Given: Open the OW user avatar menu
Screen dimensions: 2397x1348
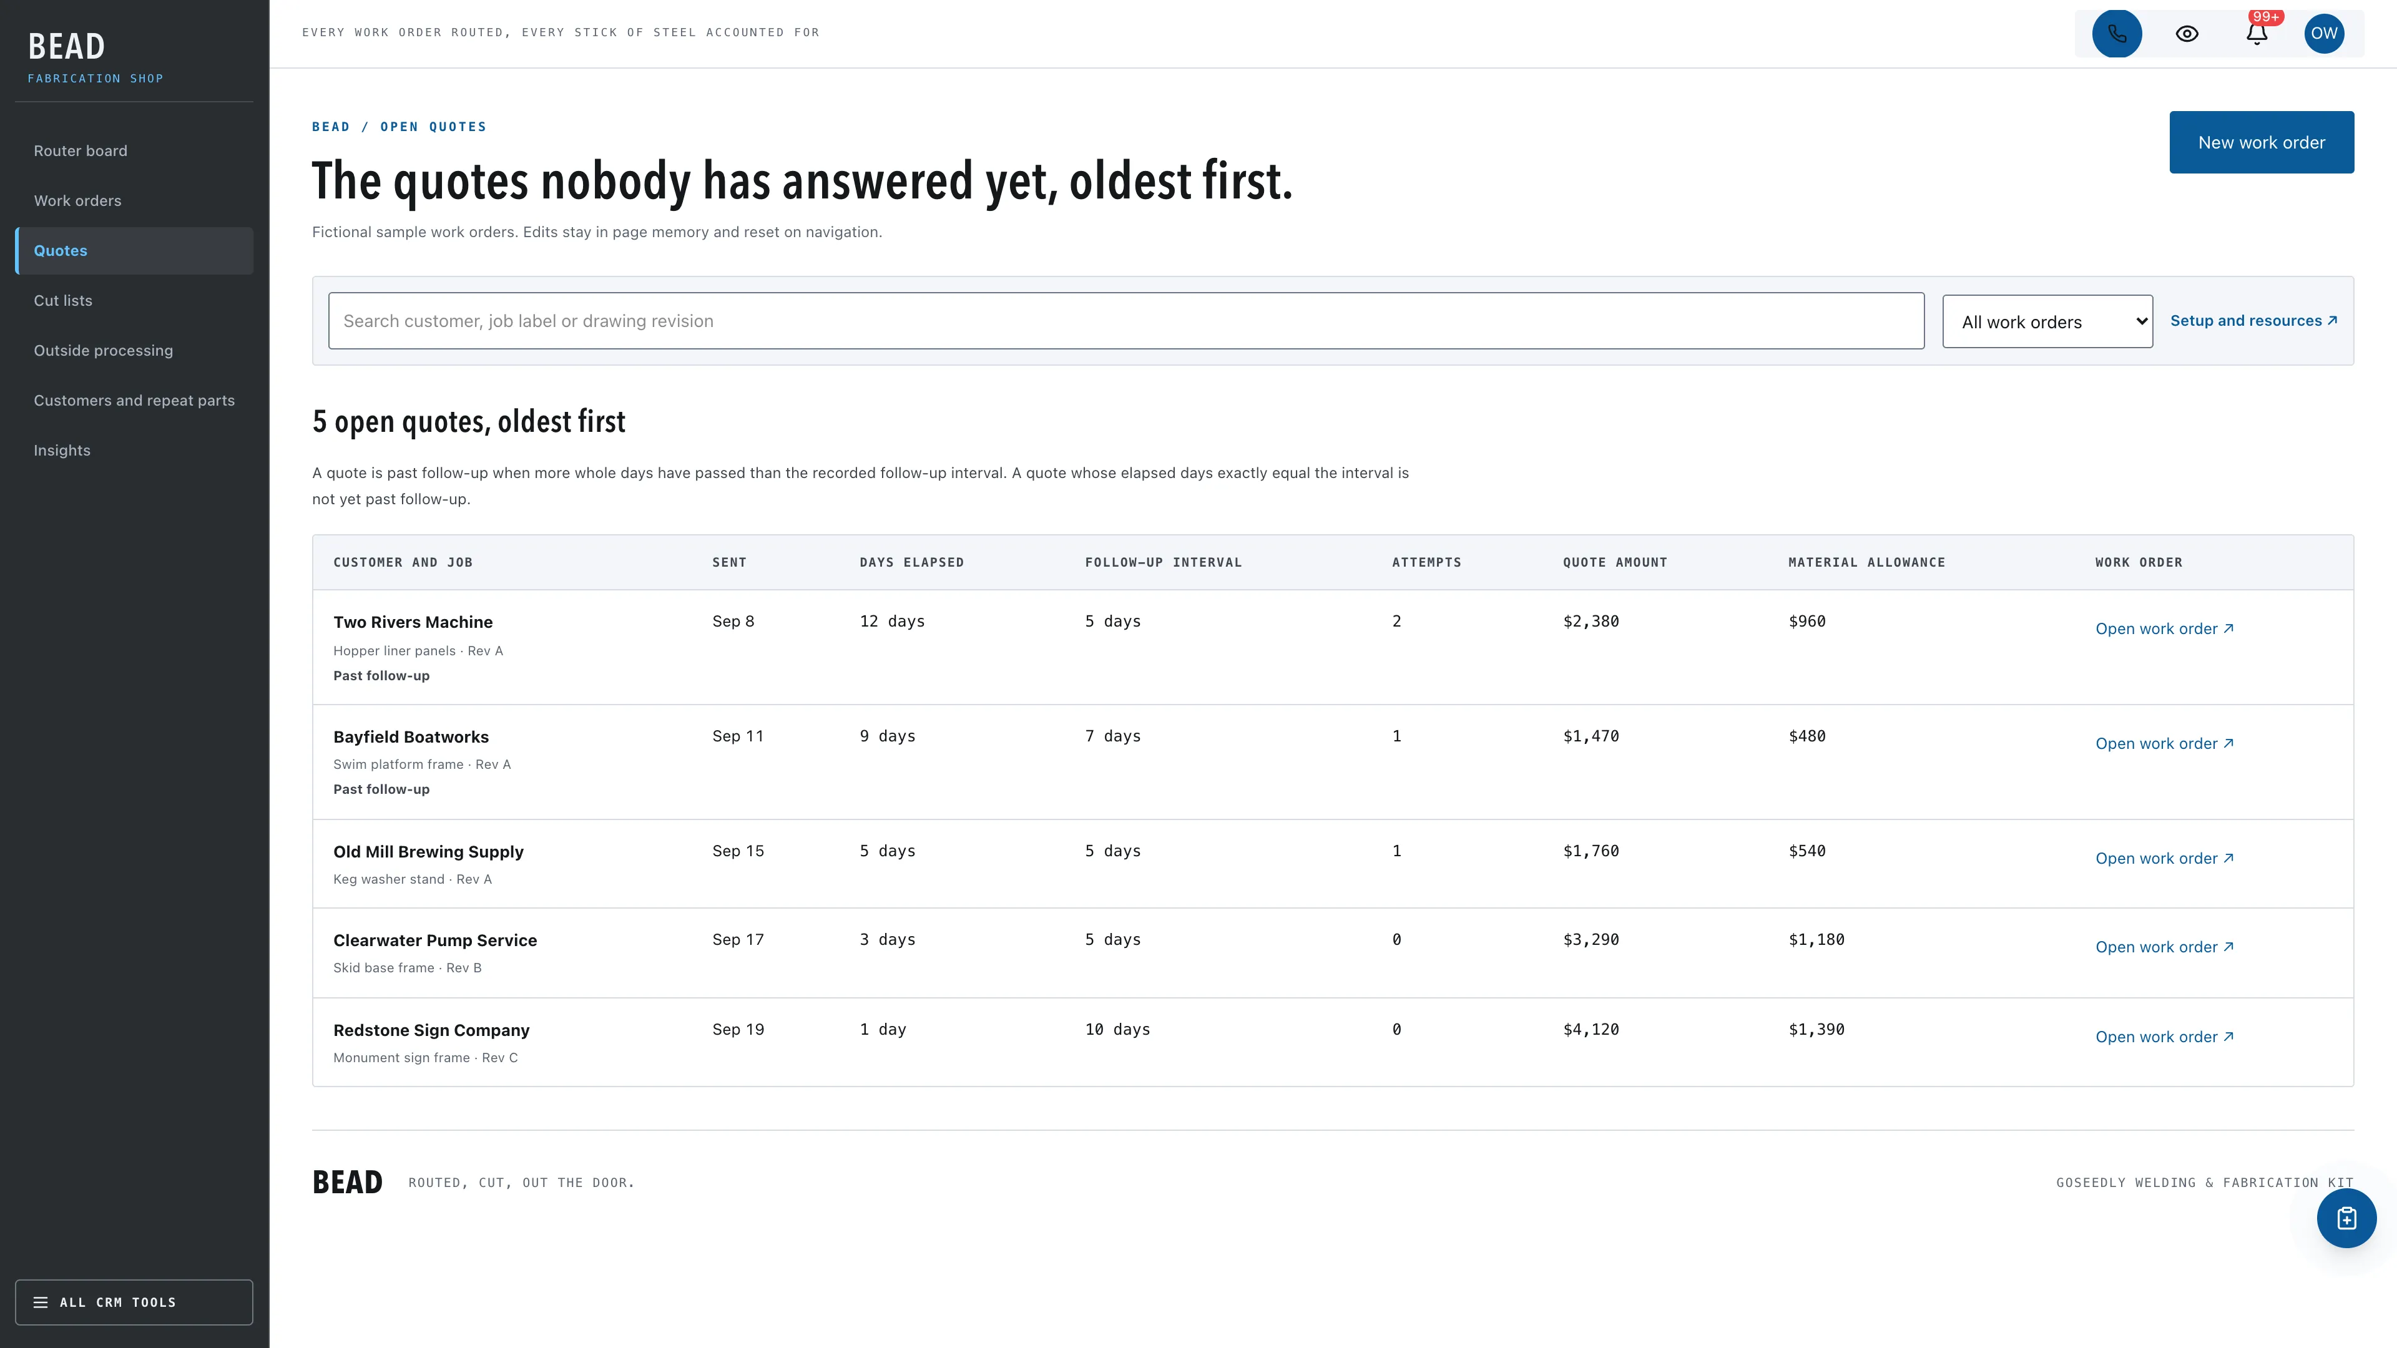Looking at the screenshot, I should tap(2323, 34).
